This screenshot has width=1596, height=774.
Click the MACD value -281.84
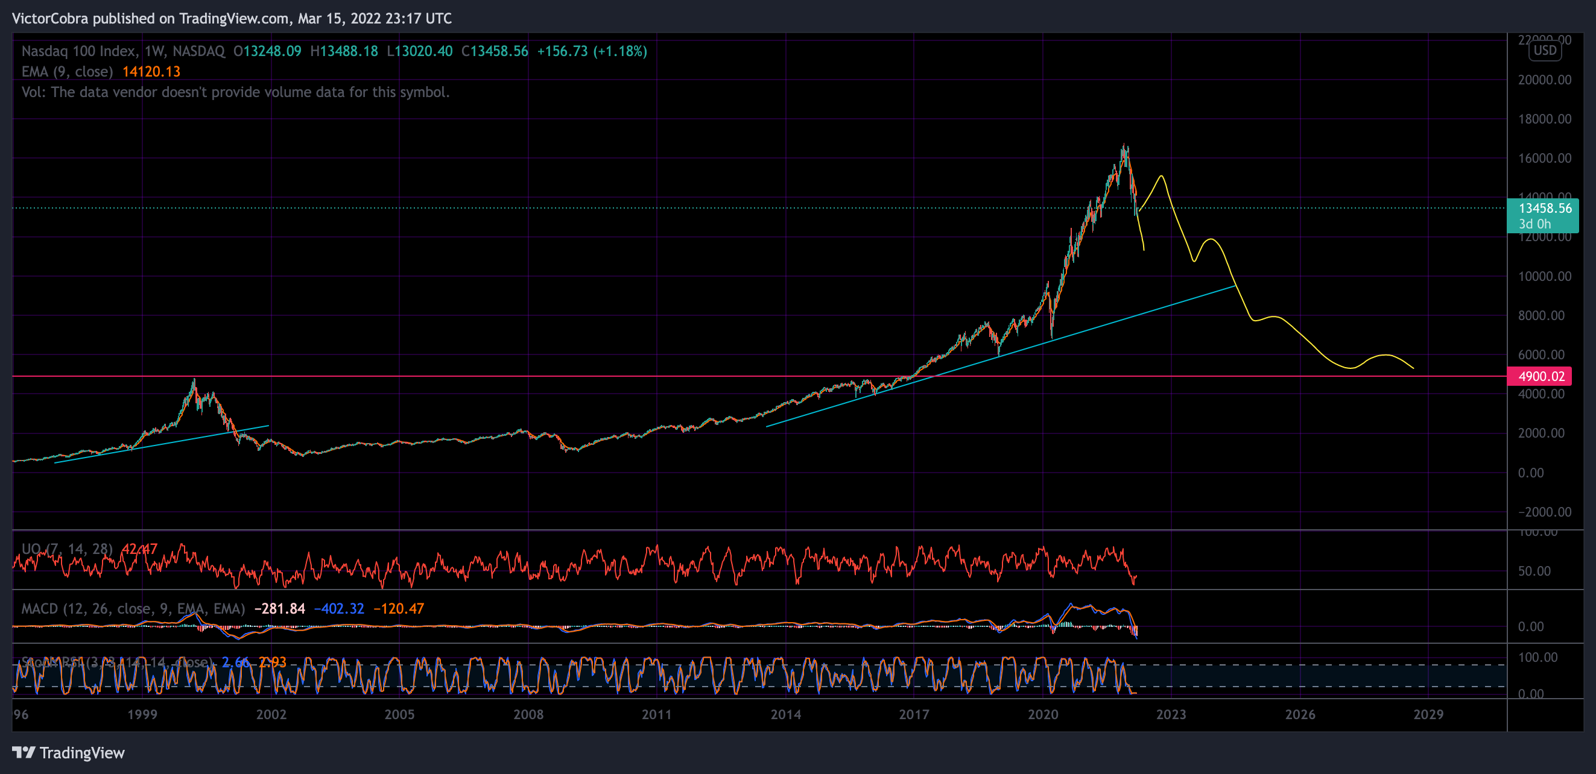click(279, 609)
